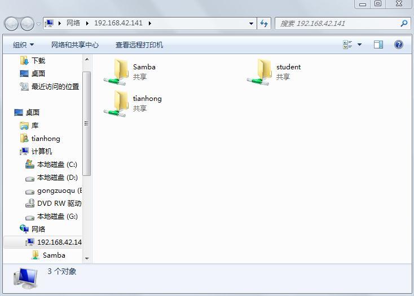The width and height of the screenshot is (414, 296).
Task: Open the tianhong shared folder
Action: pos(133,104)
